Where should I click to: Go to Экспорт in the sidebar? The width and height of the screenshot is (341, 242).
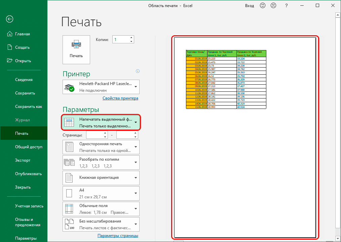23,160
